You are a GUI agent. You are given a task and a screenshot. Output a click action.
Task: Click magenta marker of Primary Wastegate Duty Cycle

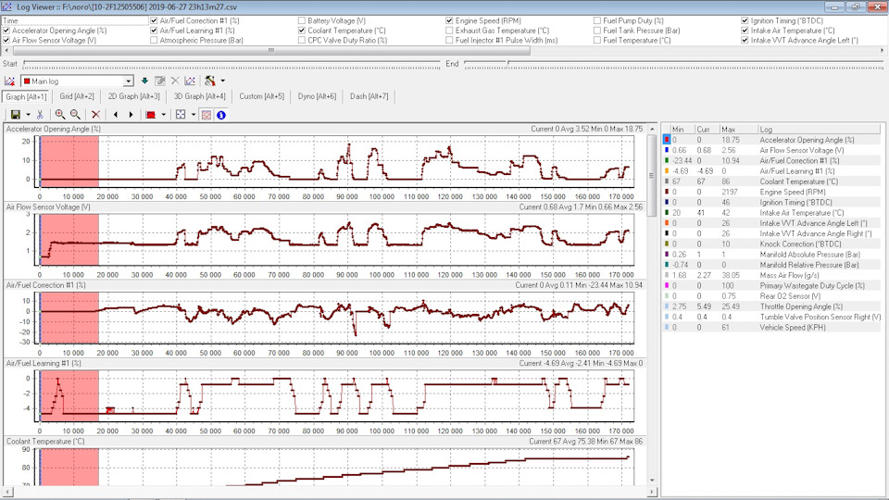click(667, 286)
